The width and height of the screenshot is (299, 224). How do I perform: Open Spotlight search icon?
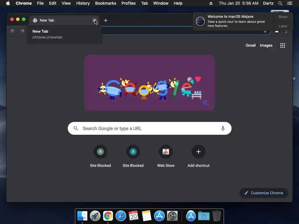tap(280, 3)
